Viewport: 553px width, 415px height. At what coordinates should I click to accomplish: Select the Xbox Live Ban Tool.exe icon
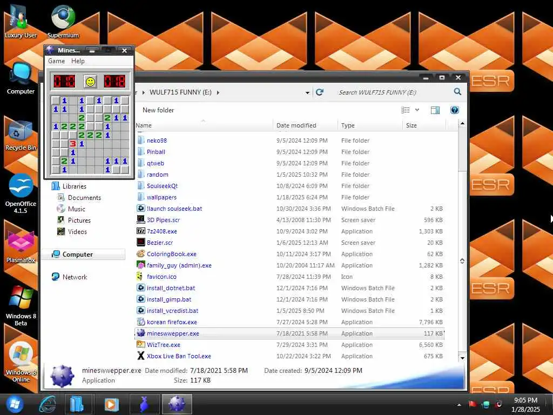click(141, 356)
